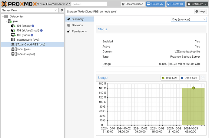Switch to the Summary tab
This screenshot has width=209, height=138.
[x=80, y=19]
